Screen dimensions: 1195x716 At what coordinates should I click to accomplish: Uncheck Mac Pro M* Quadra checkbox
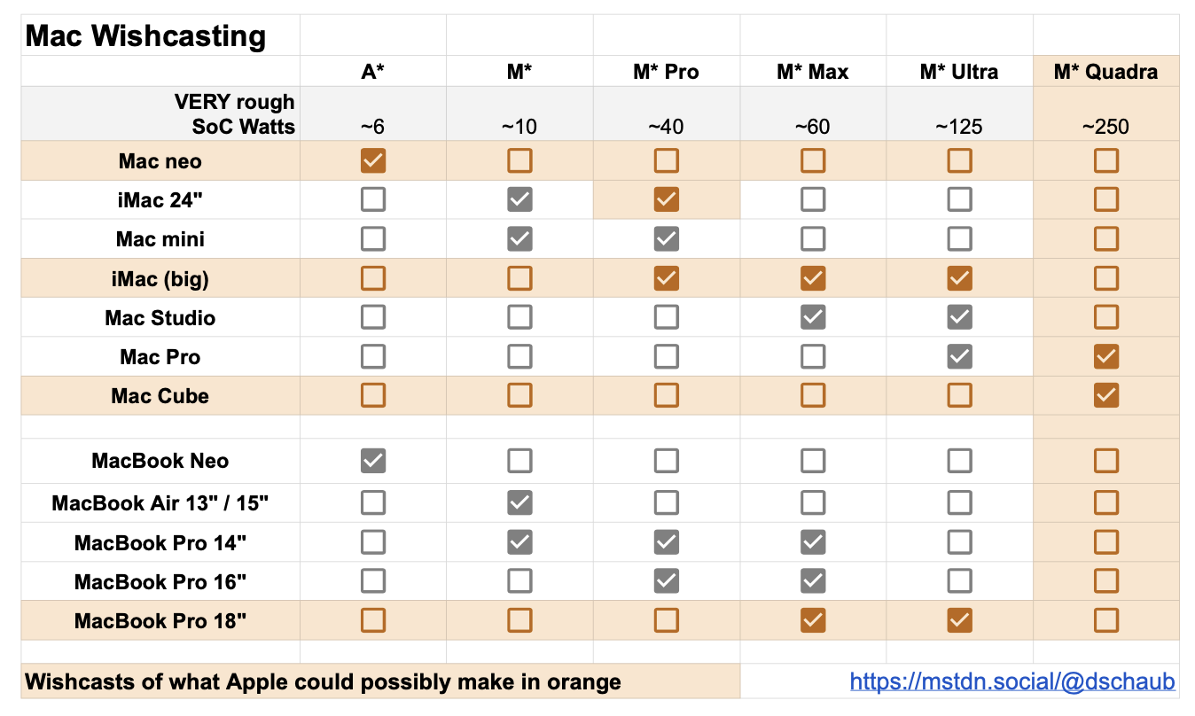(x=1105, y=356)
